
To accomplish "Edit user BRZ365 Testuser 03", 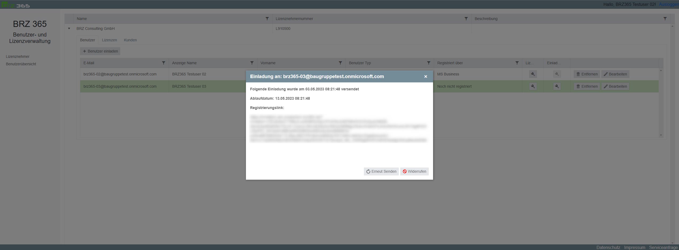I will [x=615, y=86].
